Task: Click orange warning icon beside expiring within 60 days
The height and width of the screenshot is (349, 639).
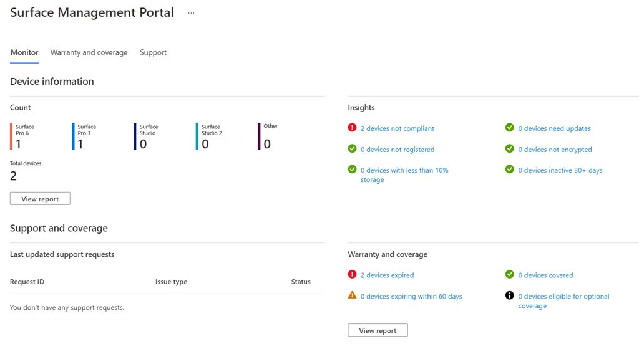Action: (353, 295)
